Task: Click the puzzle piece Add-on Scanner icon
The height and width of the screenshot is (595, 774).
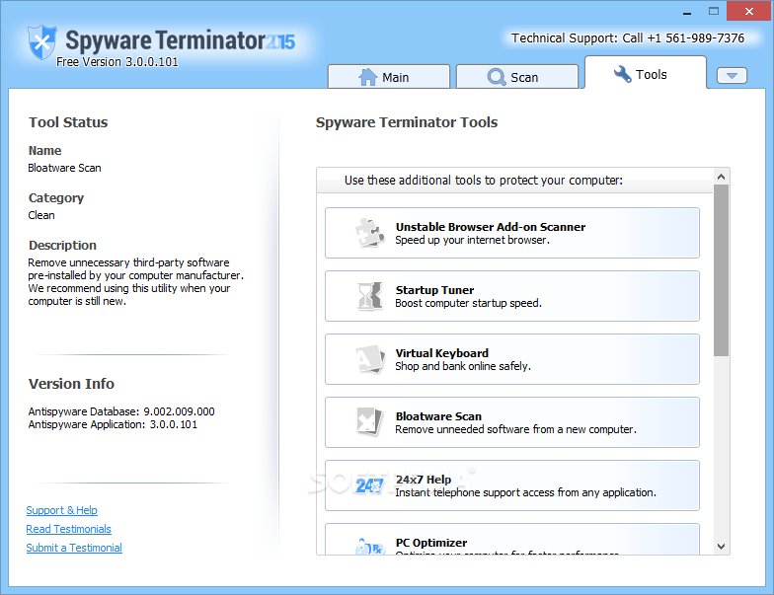Action: point(369,233)
